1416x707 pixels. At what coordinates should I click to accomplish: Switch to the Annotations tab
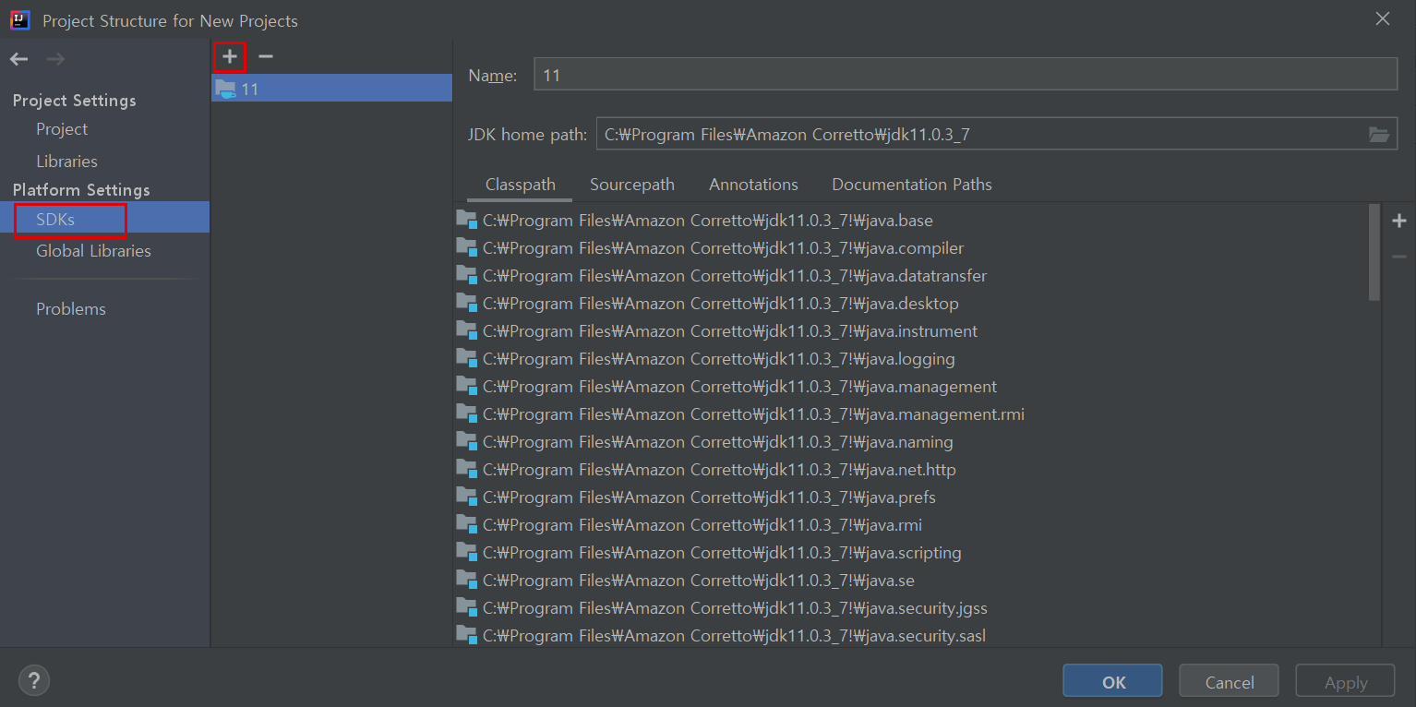point(753,185)
